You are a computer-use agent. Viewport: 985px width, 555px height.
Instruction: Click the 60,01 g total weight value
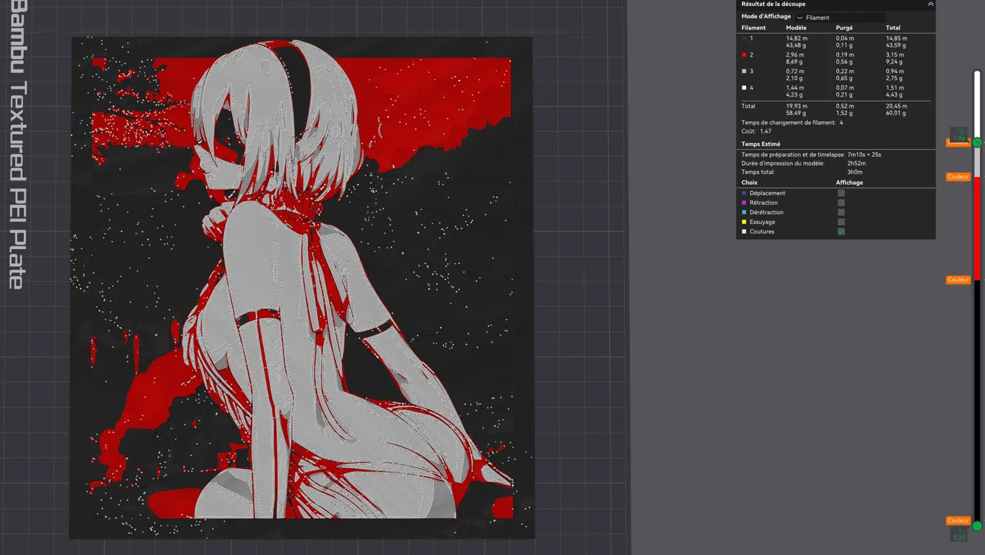point(896,113)
